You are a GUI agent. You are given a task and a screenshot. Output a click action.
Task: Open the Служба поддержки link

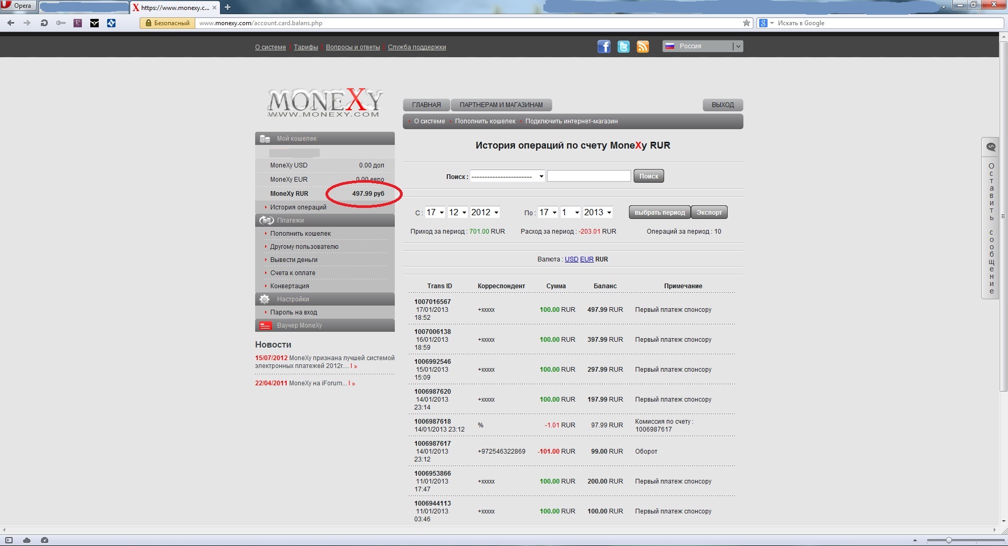click(417, 47)
